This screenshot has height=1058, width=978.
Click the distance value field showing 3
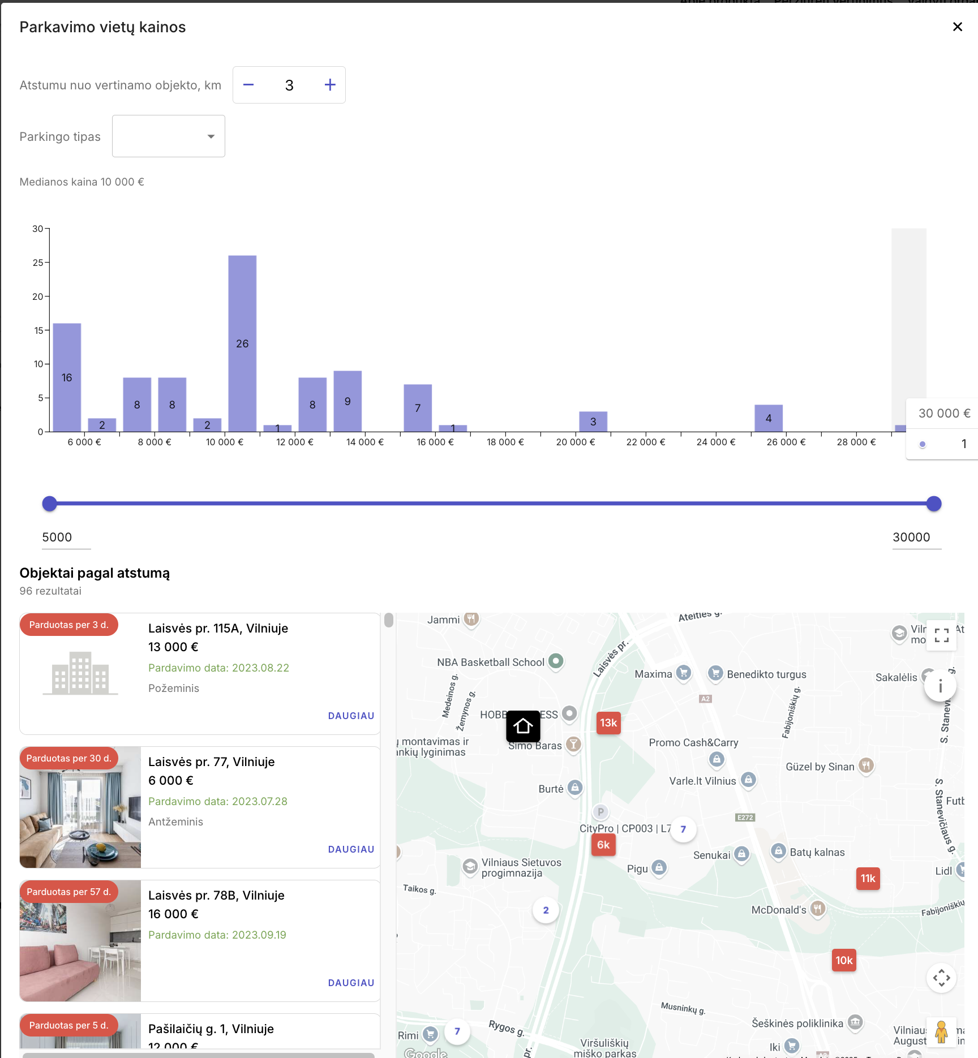pyautogui.click(x=289, y=85)
